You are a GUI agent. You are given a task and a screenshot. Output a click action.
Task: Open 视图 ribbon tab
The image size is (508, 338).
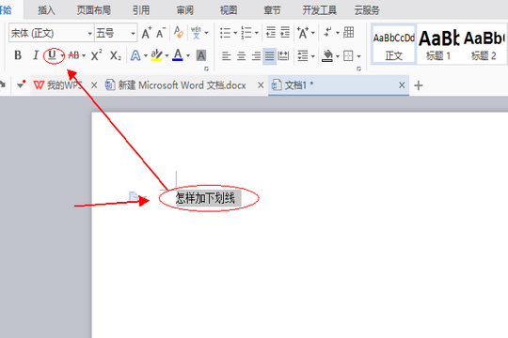click(x=229, y=10)
